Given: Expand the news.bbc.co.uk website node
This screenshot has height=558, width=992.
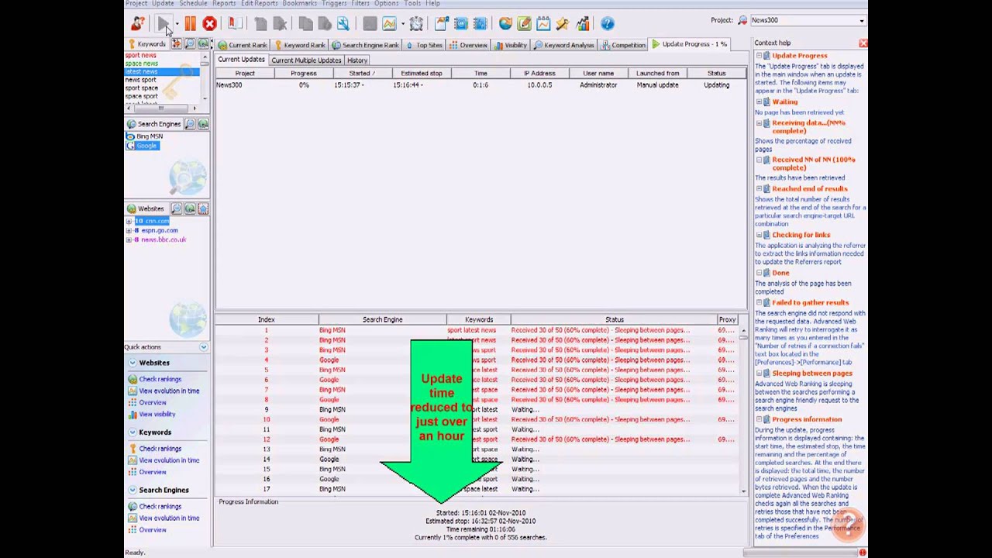Looking at the screenshot, I should tap(129, 239).
